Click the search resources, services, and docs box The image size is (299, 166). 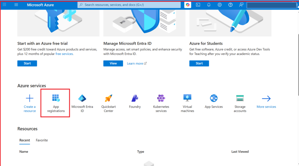(129, 5)
